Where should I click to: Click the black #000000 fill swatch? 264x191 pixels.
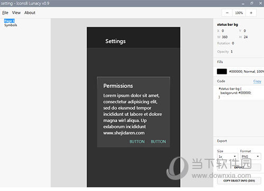pos(222,71)
